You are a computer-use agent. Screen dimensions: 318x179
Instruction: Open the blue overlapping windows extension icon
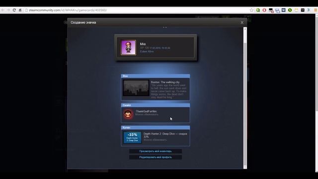(277, 10)
